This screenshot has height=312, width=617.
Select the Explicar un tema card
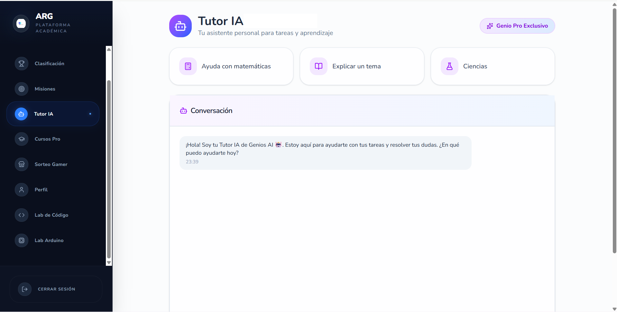click(x=362, y=66)
